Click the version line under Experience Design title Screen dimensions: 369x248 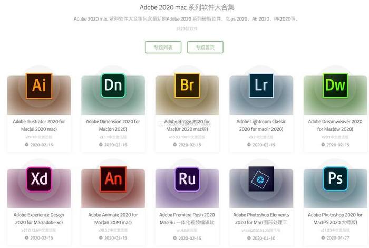coord(39,230)
